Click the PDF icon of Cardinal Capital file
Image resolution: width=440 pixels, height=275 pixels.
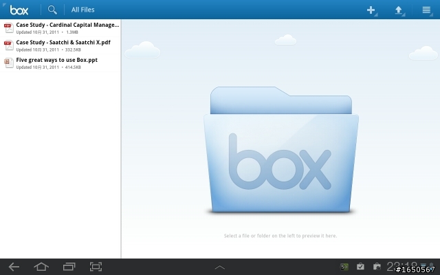pos(9,28)
